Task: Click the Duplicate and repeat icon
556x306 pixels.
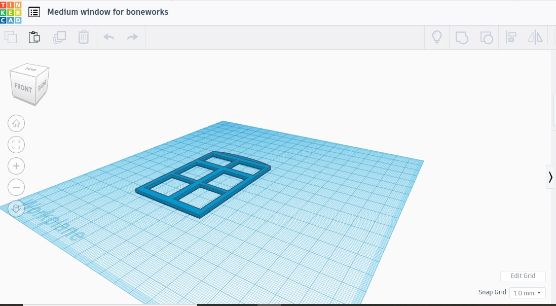Action: 59,37
